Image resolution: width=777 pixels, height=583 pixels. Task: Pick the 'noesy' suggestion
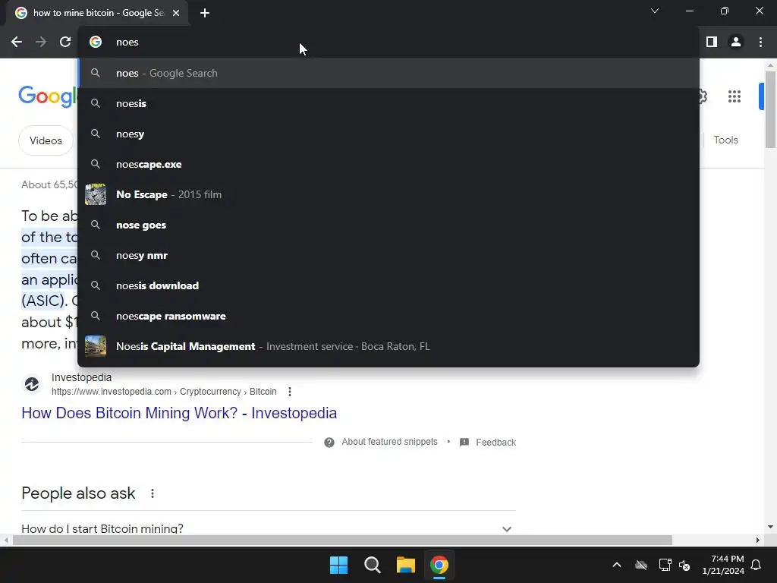(388, 134)
